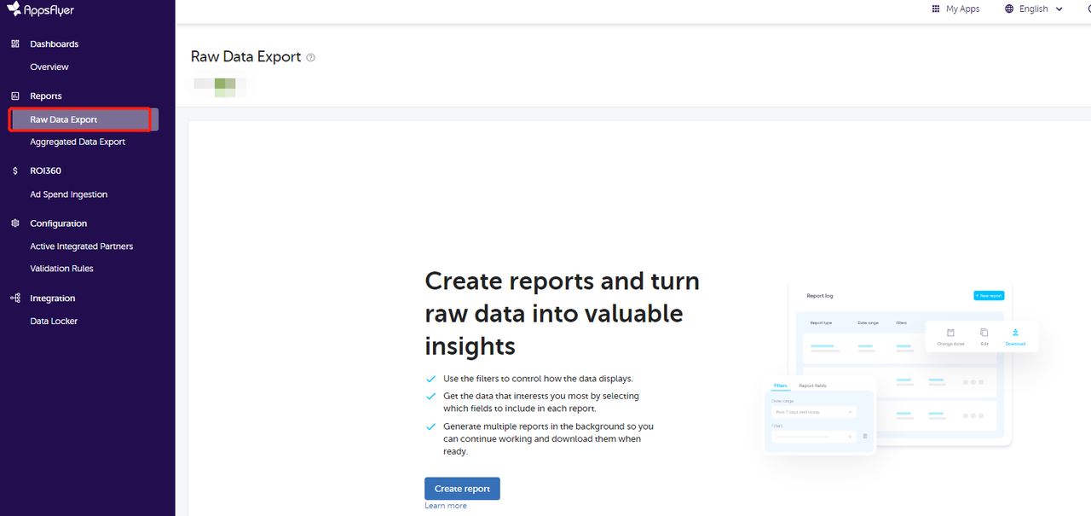Open the My Apps grid icon
The height and width of the screenshot is (516, 1091).
click(x=937, y=9)
